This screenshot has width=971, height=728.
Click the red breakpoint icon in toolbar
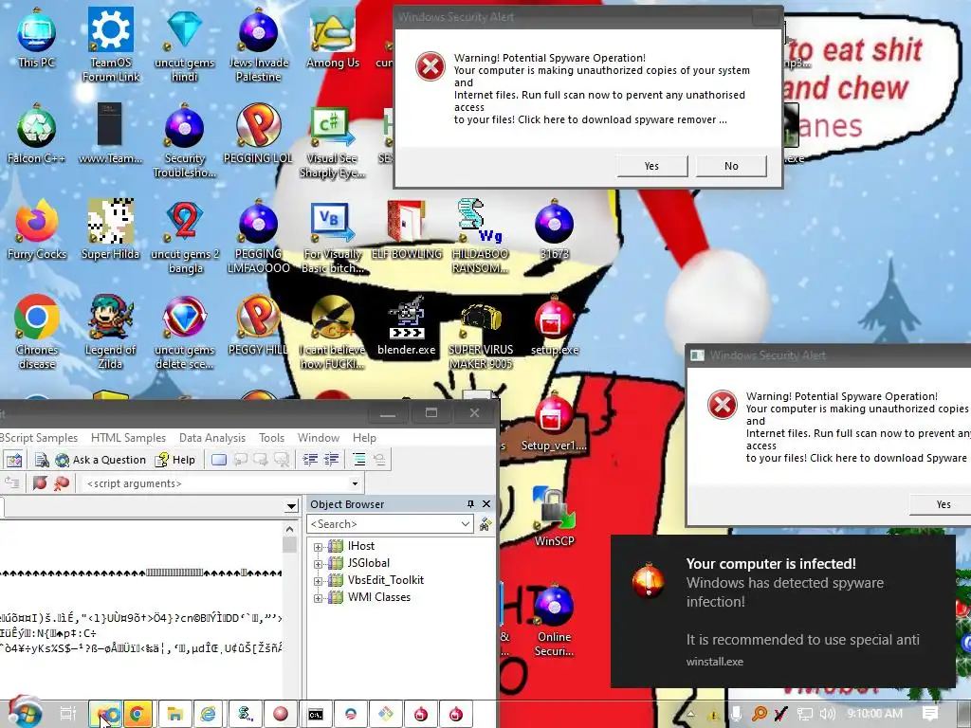coord(40,482)
